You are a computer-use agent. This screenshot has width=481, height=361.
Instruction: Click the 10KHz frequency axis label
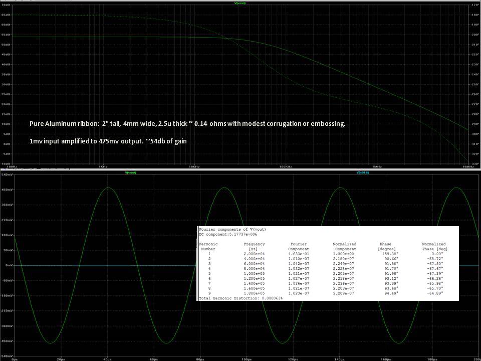pos(194,166)
